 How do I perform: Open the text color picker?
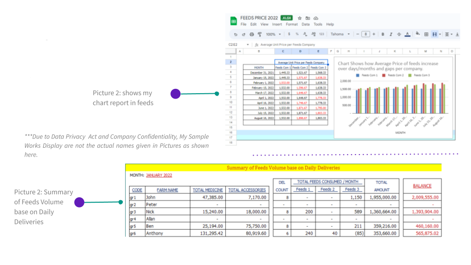[407, 34]
